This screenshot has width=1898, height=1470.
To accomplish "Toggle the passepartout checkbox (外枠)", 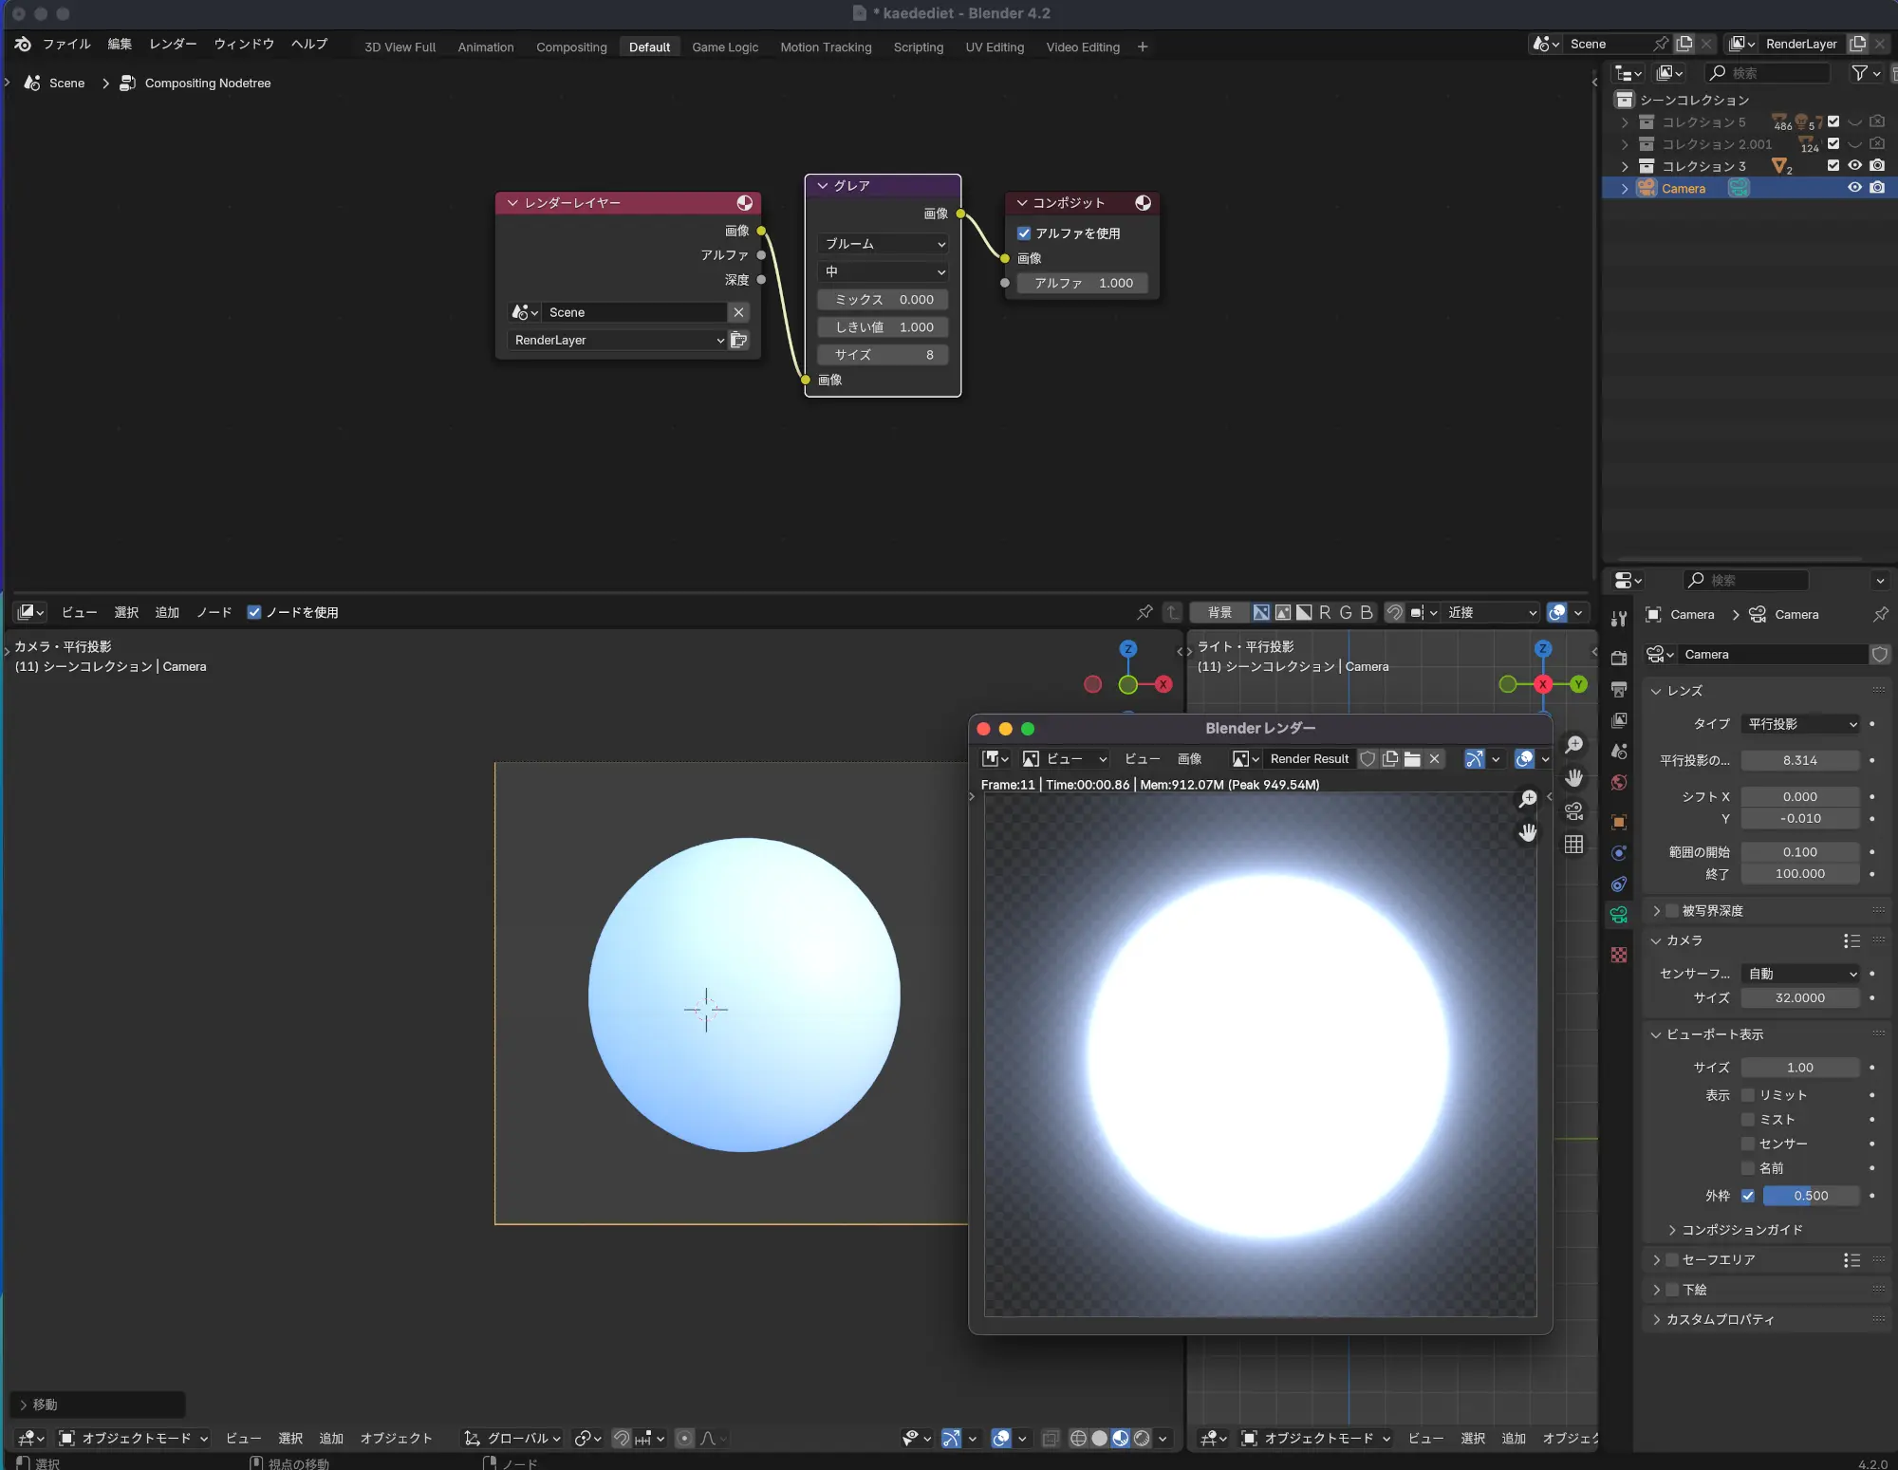I will 1747,1196.
